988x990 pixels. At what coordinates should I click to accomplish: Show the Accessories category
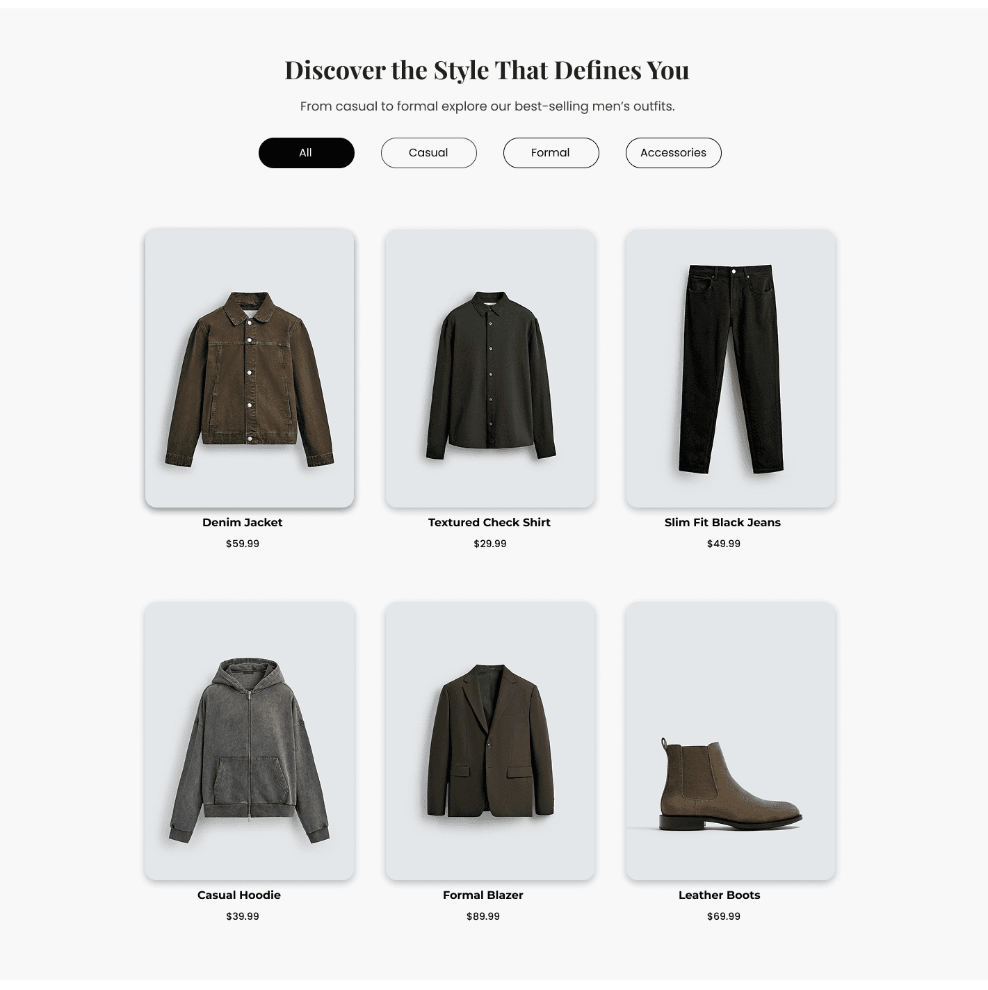pos(673,153)
